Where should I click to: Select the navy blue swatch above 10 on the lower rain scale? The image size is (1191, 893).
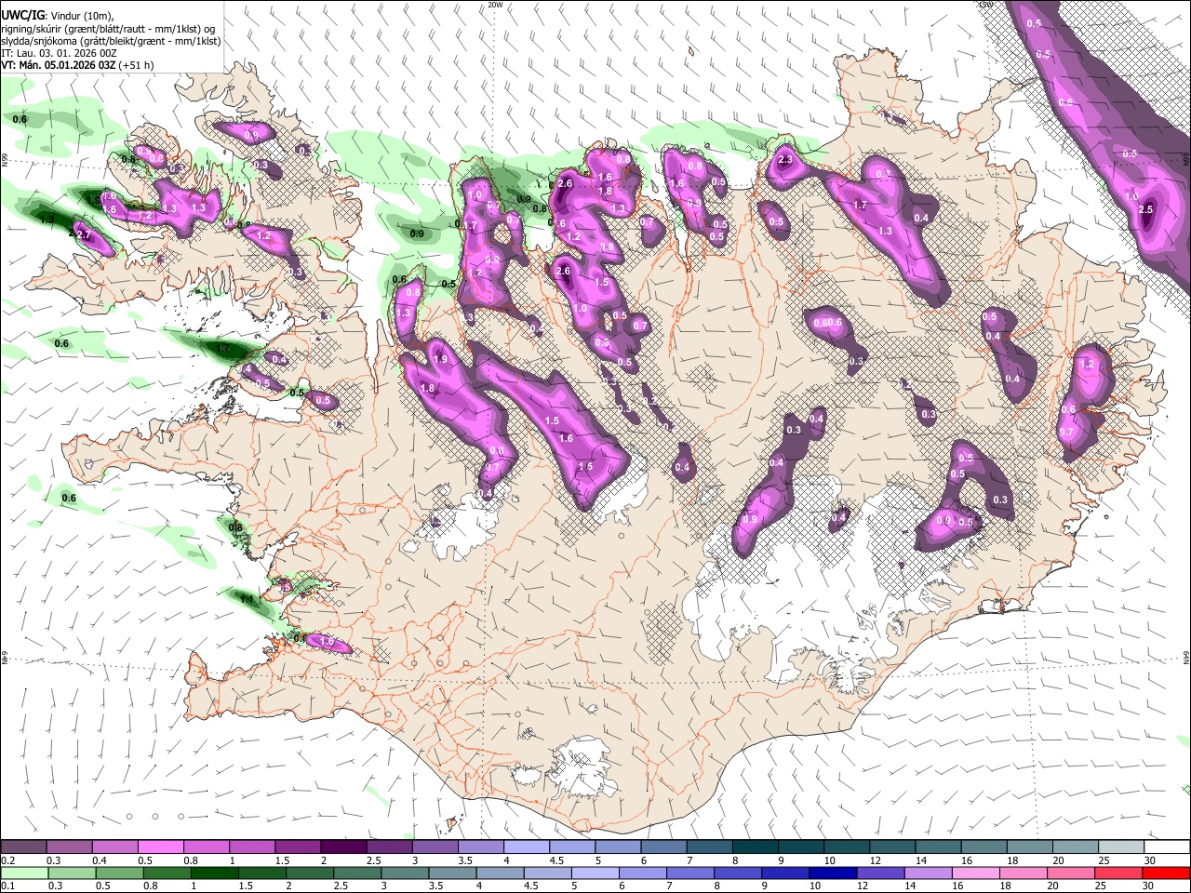tap(832, 873)
